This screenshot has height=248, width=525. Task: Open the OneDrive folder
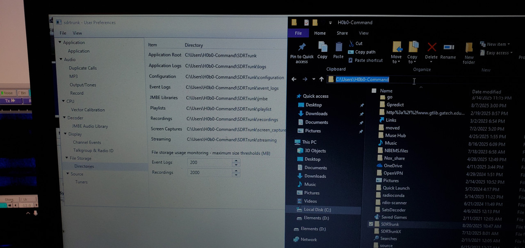(x=393, y=166)
